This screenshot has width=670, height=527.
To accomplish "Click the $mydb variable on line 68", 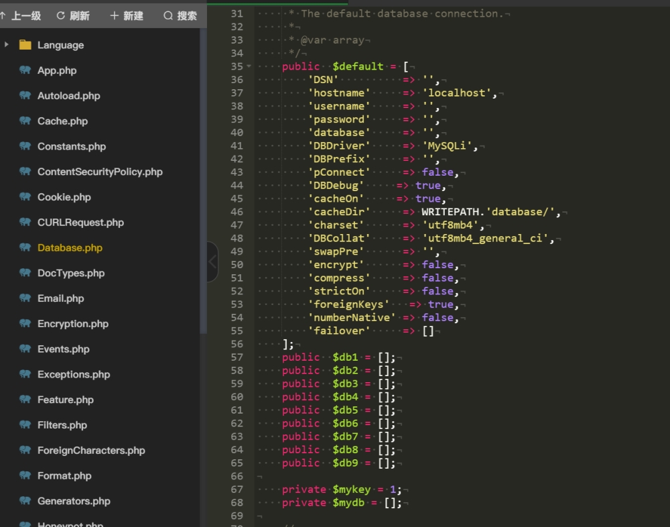I will pyautogui.click(x=348, y=503).
